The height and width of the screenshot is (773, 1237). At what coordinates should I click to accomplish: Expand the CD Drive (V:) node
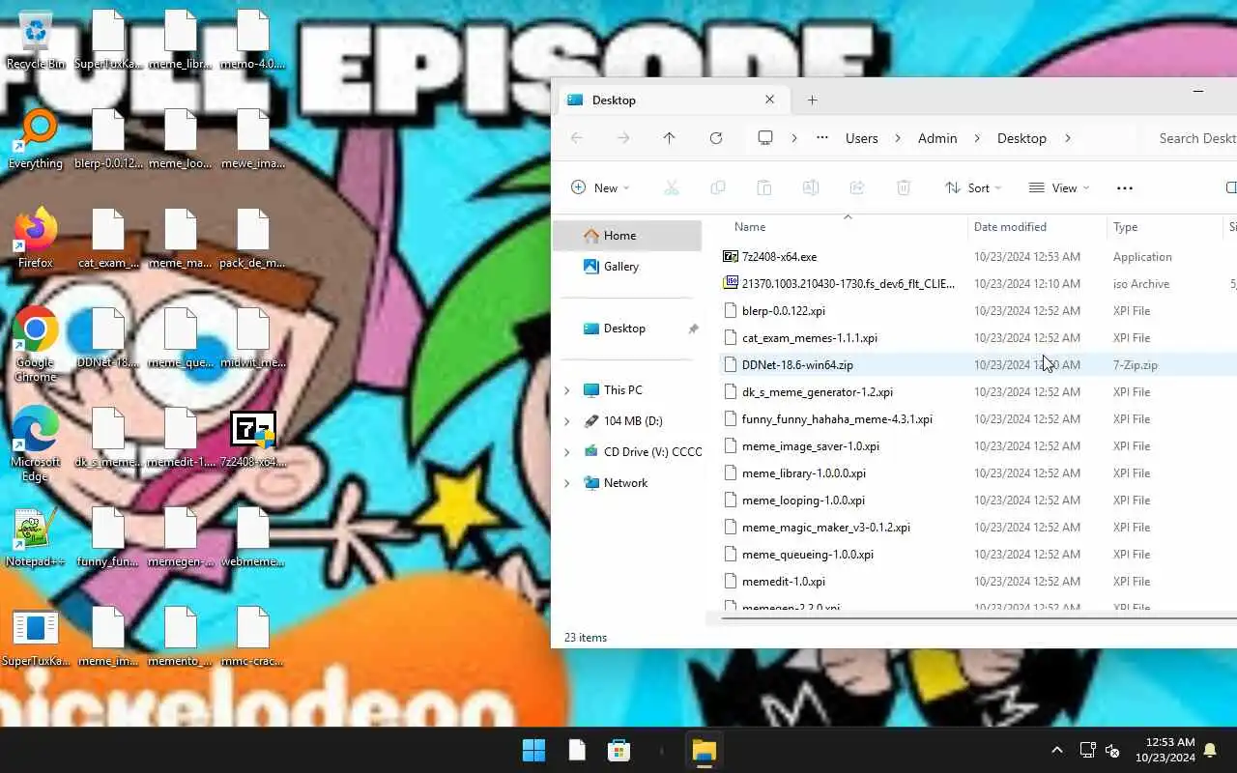567,452
